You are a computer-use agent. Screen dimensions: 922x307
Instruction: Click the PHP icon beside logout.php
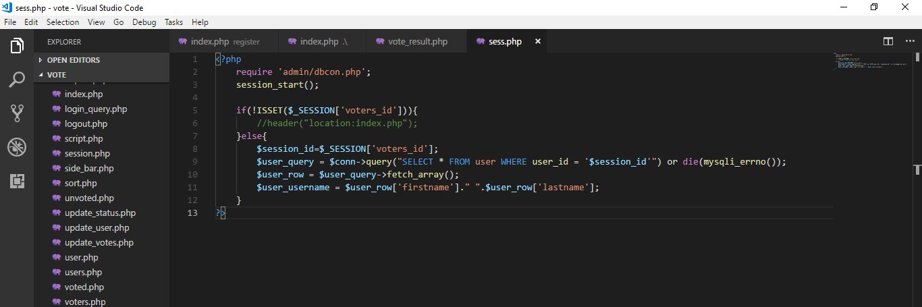[57, 124]
